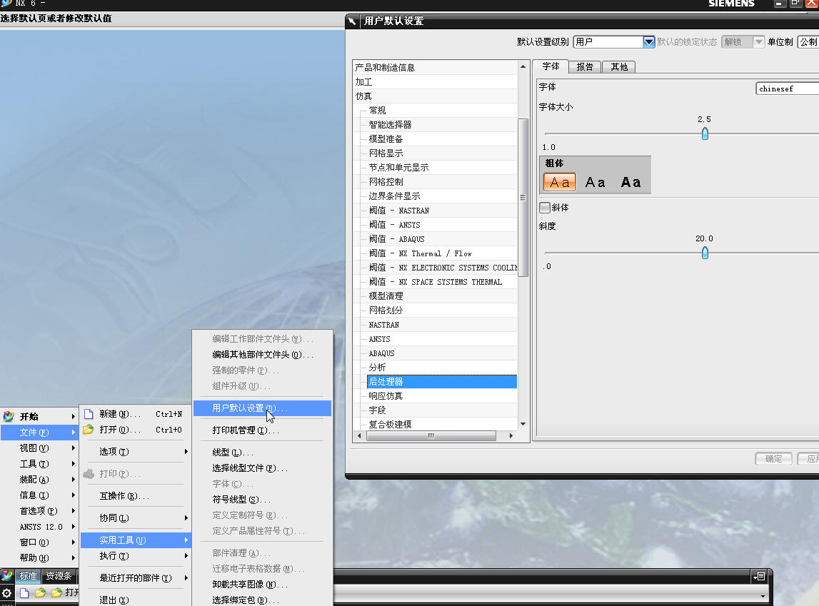
Task: Expand the 执行(T) submenu
Action: 136,556
